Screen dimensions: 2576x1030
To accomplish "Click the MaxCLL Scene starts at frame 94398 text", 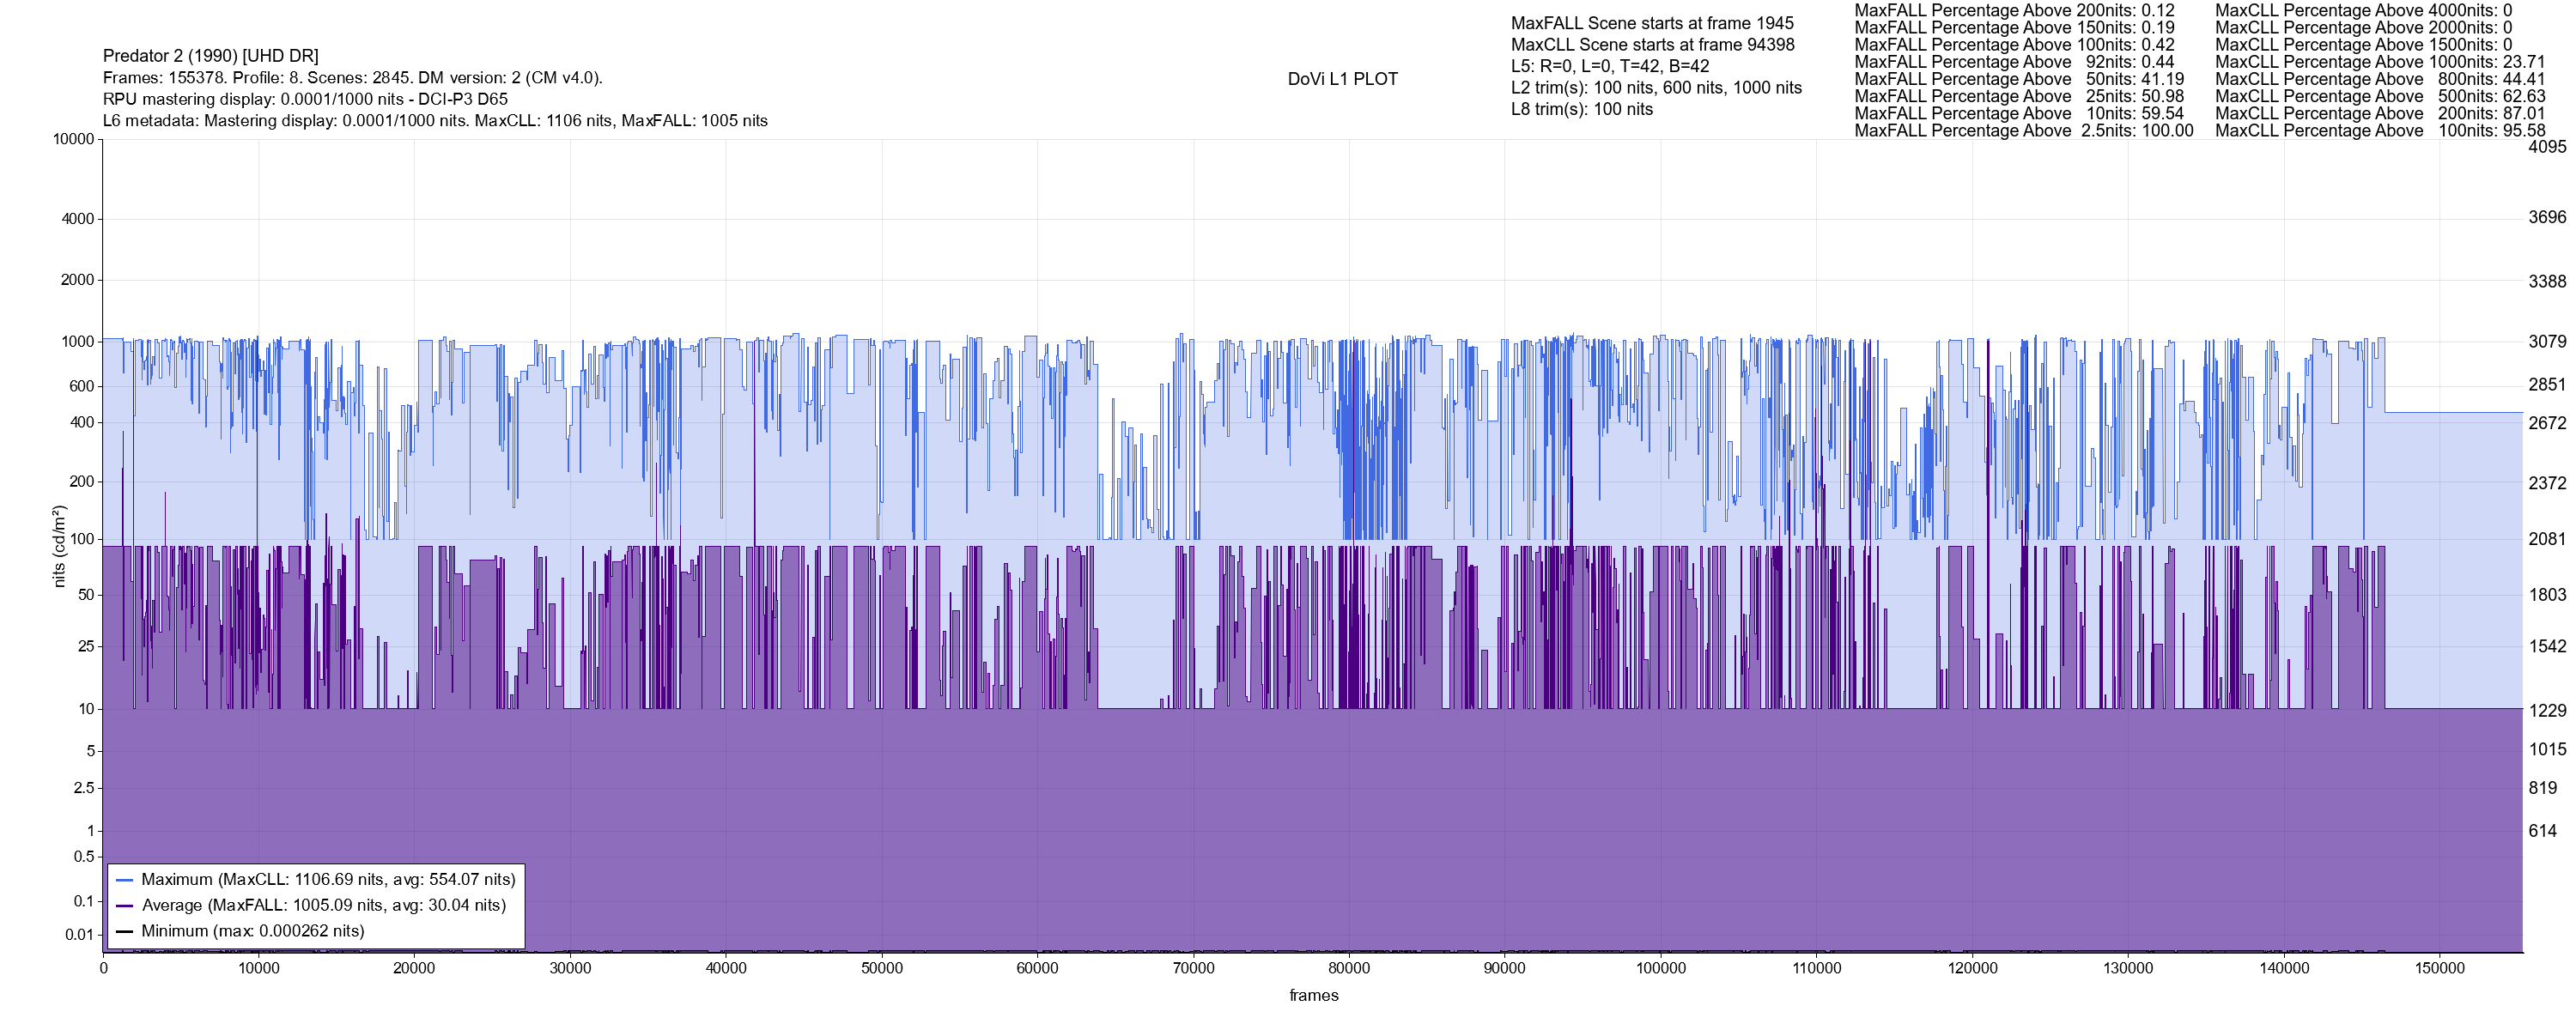I will pos(1652,45).
